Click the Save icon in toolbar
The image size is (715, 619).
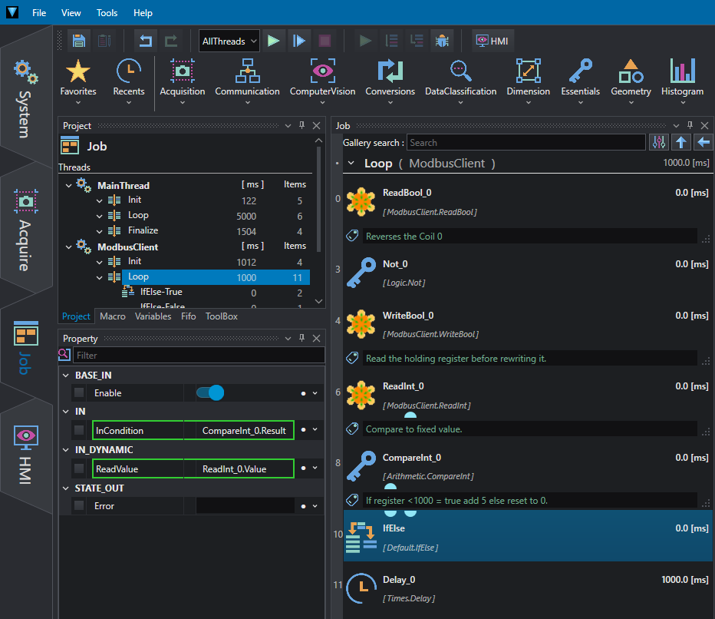click(x=79, y=41)
